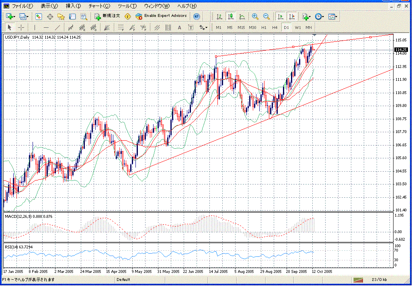
Task: Click the 新規注文 new order button
Action: point(107,16)
